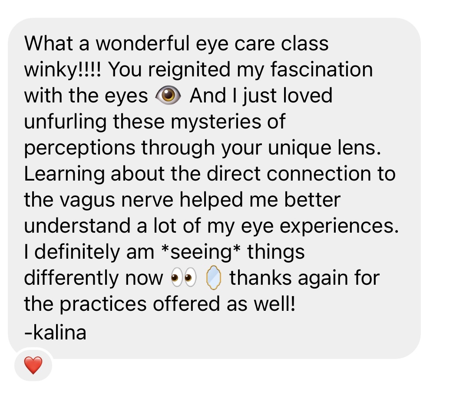Click the "*seeing*" emphasized word
The height and width of the screenshot is (395, 453).
tap(201, 252)
